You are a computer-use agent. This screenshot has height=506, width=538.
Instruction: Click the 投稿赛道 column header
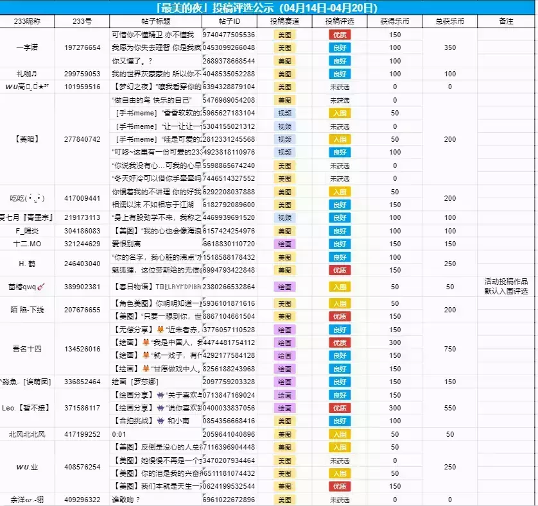(x=284, y=21)
